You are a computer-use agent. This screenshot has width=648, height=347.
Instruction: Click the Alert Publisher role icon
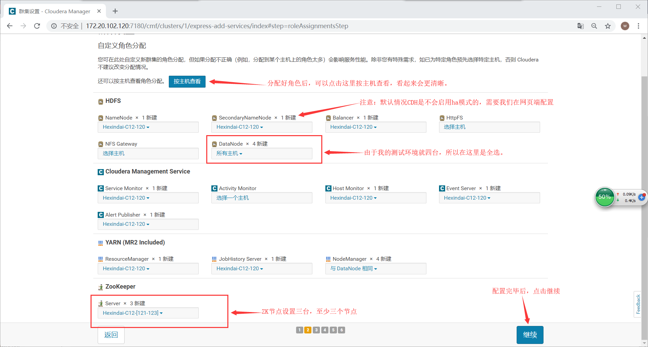pos(101,215)
